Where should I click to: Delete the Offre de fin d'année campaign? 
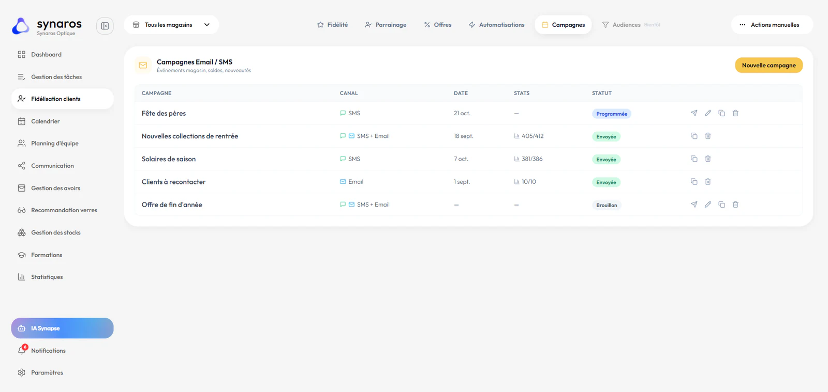coord(735,205)
